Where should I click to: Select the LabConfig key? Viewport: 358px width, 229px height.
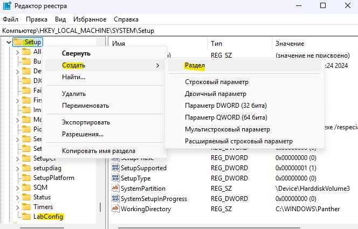48,217
